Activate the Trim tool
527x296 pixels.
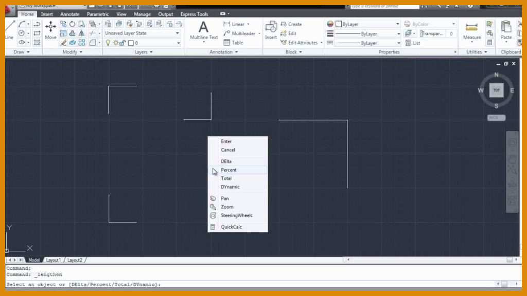coord(92,33)
